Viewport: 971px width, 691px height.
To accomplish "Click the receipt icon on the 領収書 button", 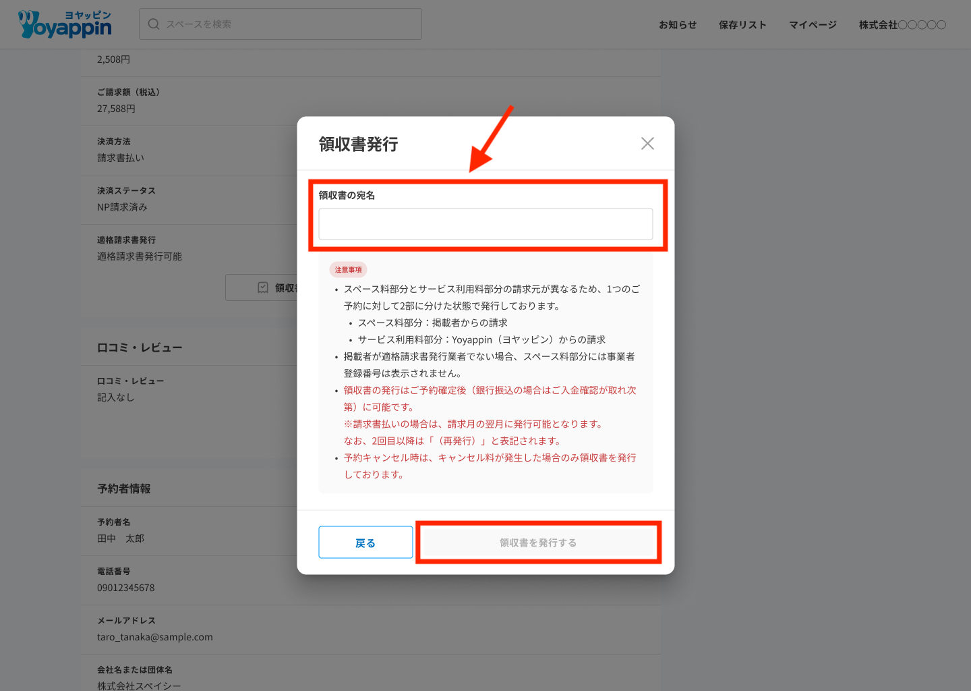I will [x=263, y=287].
